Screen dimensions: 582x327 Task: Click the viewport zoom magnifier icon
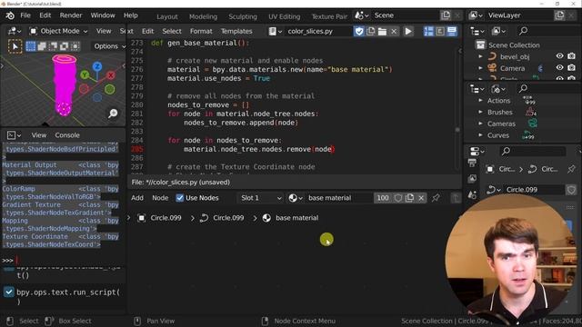[113, 113]
